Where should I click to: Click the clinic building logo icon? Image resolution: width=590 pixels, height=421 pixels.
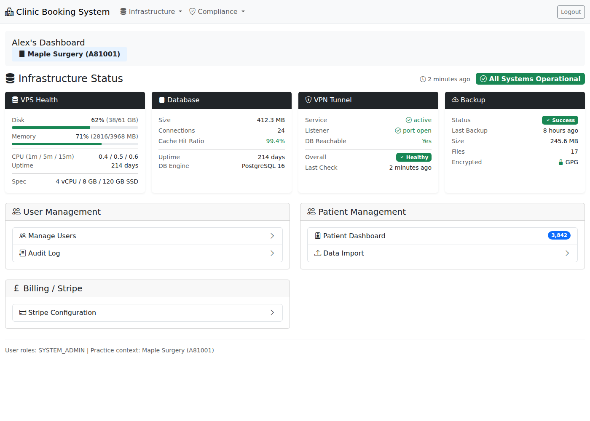[9, 12]
